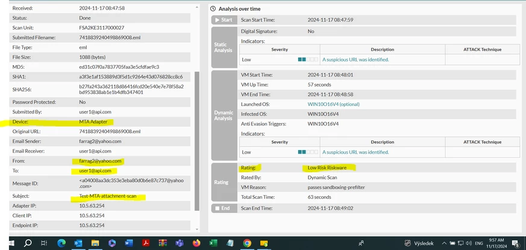The image size is (526, 250).
Task: Switch the ENG input language indicator
Action: pyautogui.click(x=480, y=243)
